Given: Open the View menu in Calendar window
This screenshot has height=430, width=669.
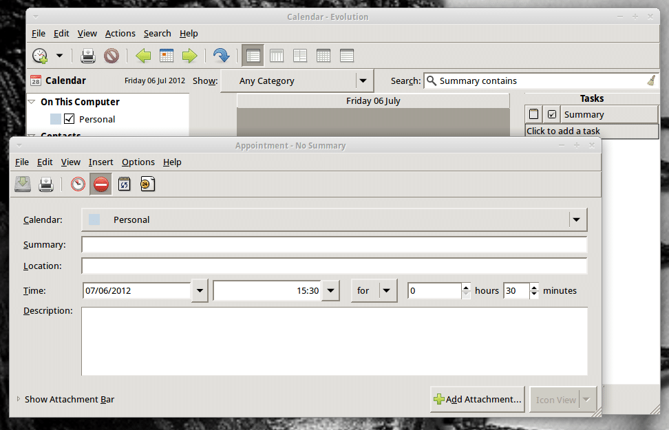Looking at the screenshot, I should coord(87,33).
